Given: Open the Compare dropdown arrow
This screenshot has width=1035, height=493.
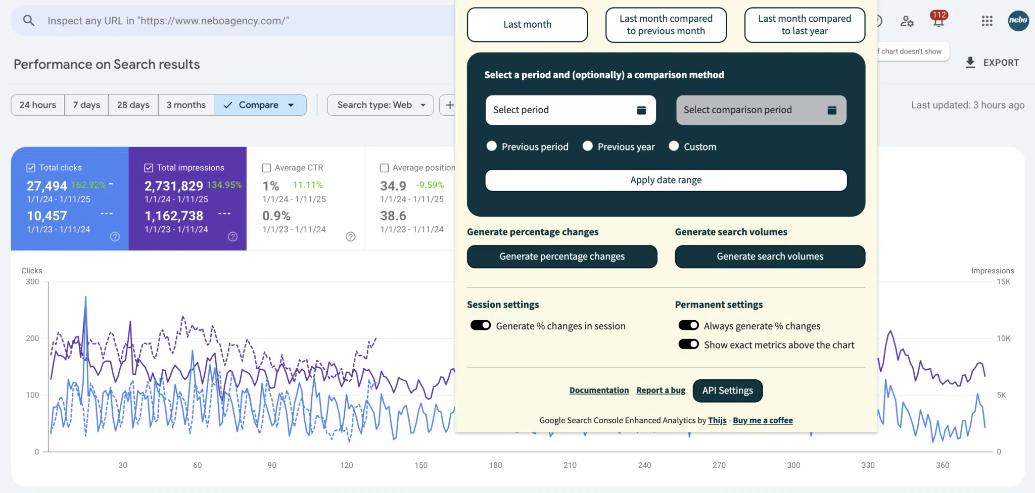Looking at the screenshot, I should (291, 105).
